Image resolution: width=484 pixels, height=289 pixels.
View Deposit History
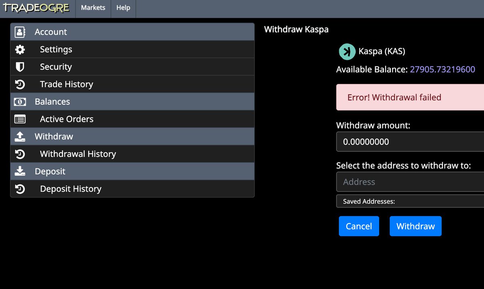tap(132, 189)
